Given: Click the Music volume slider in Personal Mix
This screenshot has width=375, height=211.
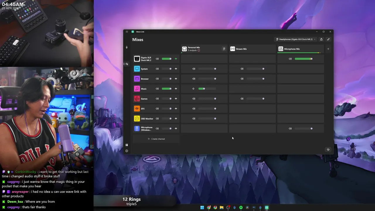Looking at the screenshot, I should point(207,89).
